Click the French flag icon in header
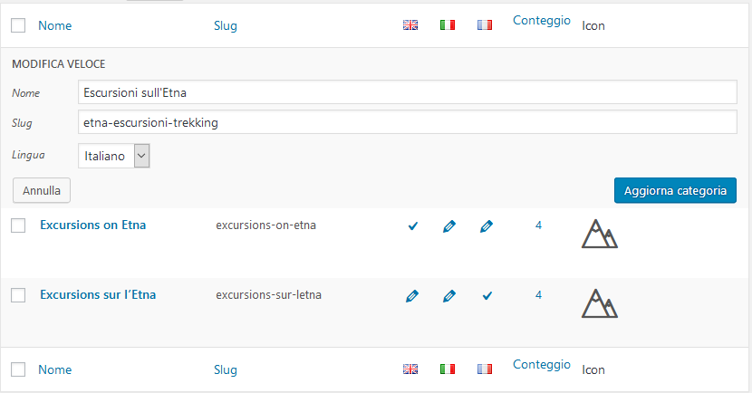752x393 pixels. pos(485,25)
